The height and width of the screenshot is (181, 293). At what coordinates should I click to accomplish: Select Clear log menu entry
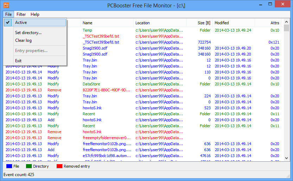[23, 40]
